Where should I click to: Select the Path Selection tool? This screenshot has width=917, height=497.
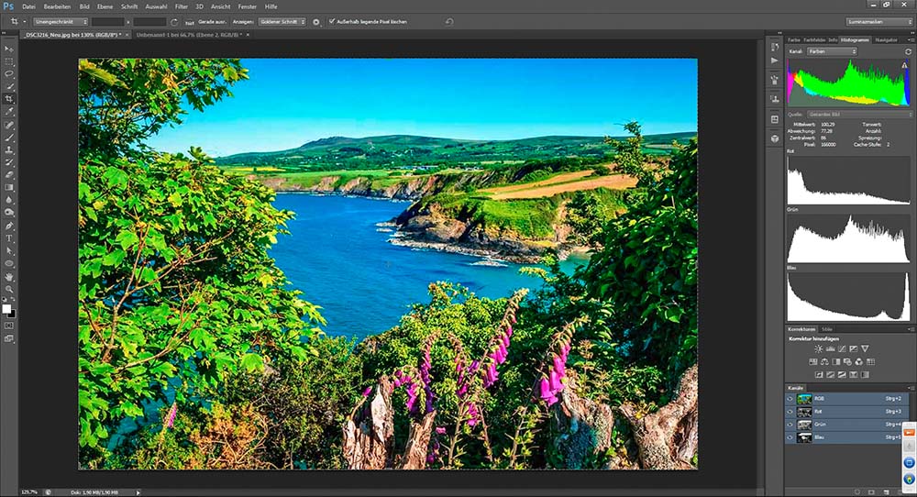(x=9, y=251)
